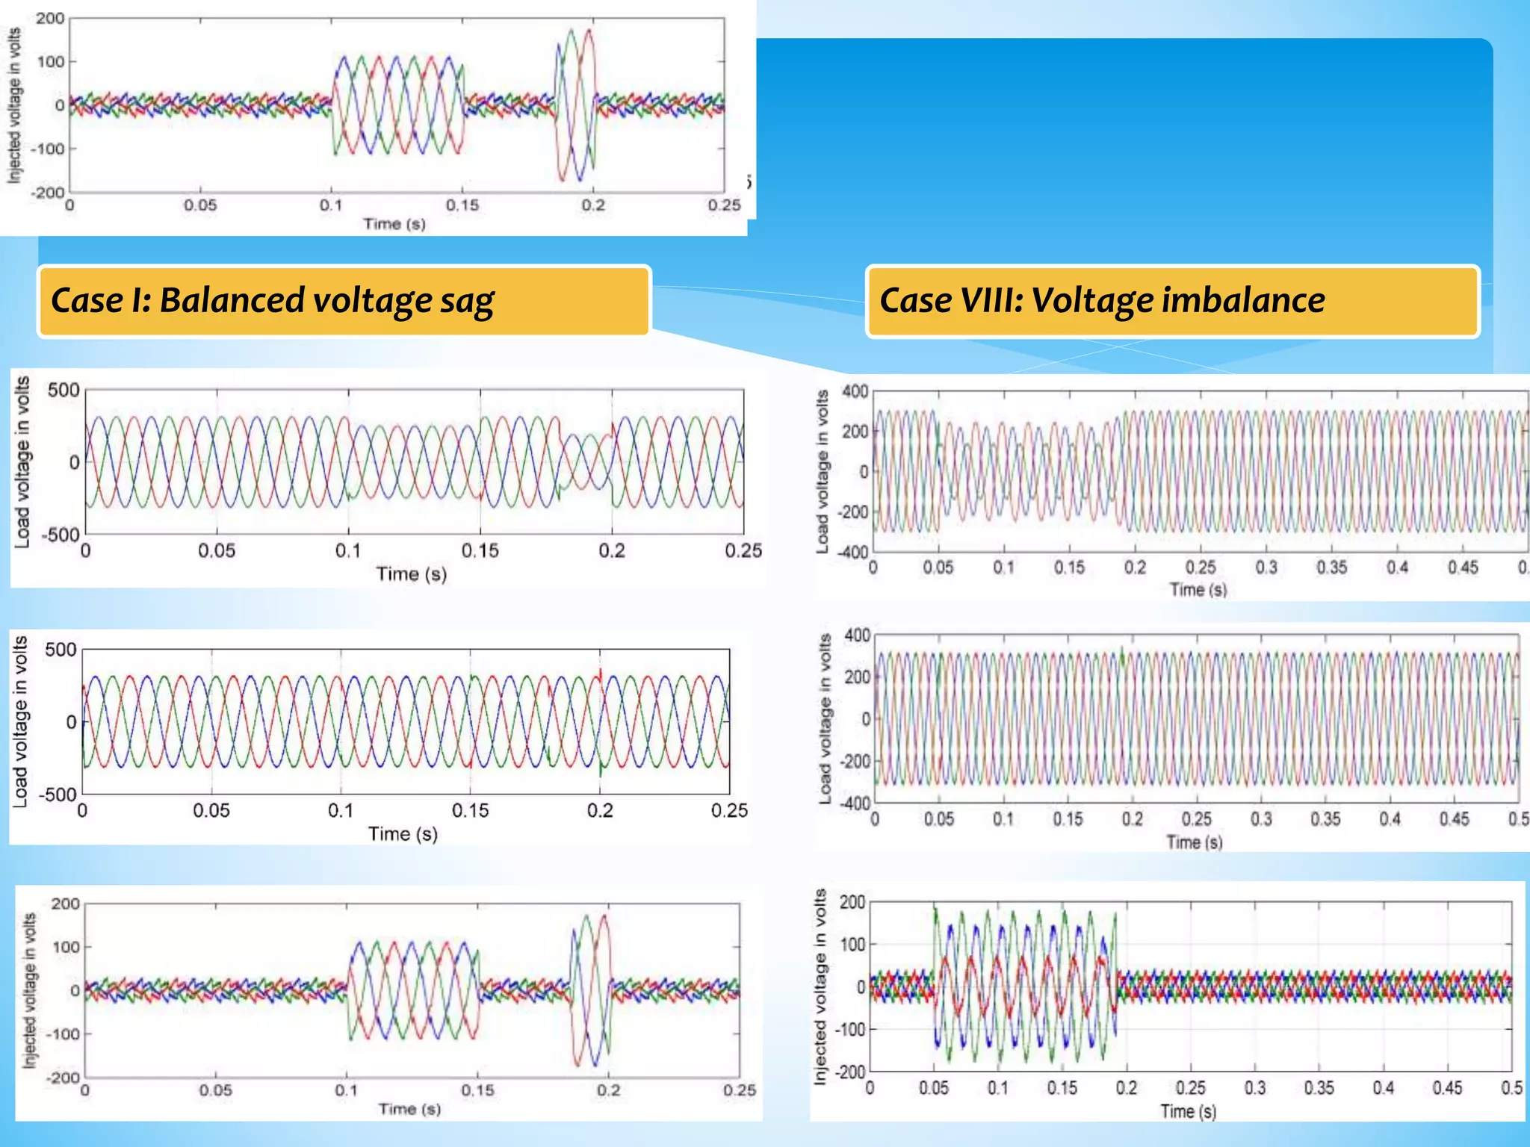Click 0.25 tick on bottom-right plot axis
The image size is (1530, 1147).
[x=1190, y=1088]
